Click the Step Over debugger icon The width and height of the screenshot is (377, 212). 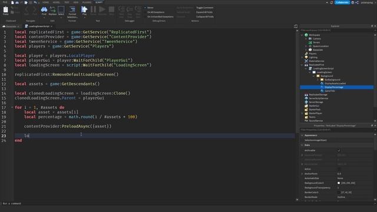pos(130,10)
